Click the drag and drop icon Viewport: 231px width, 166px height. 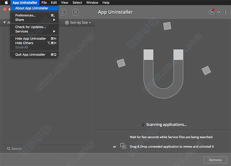[123, 146]
